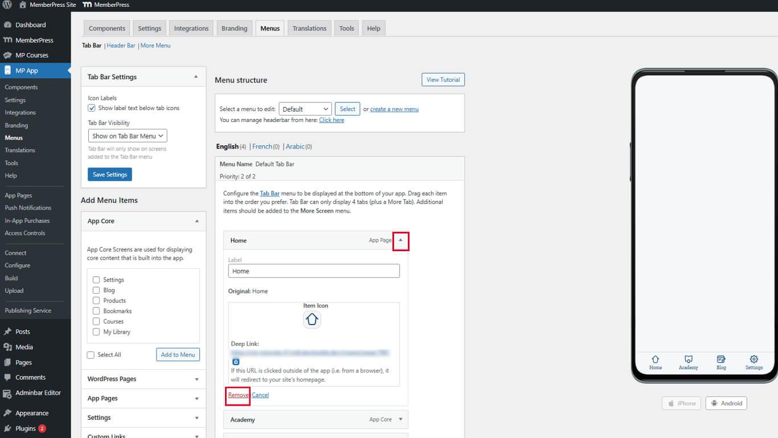
Task: Check the Bookmarks checkbox in App Core
Action: [96, 311]
